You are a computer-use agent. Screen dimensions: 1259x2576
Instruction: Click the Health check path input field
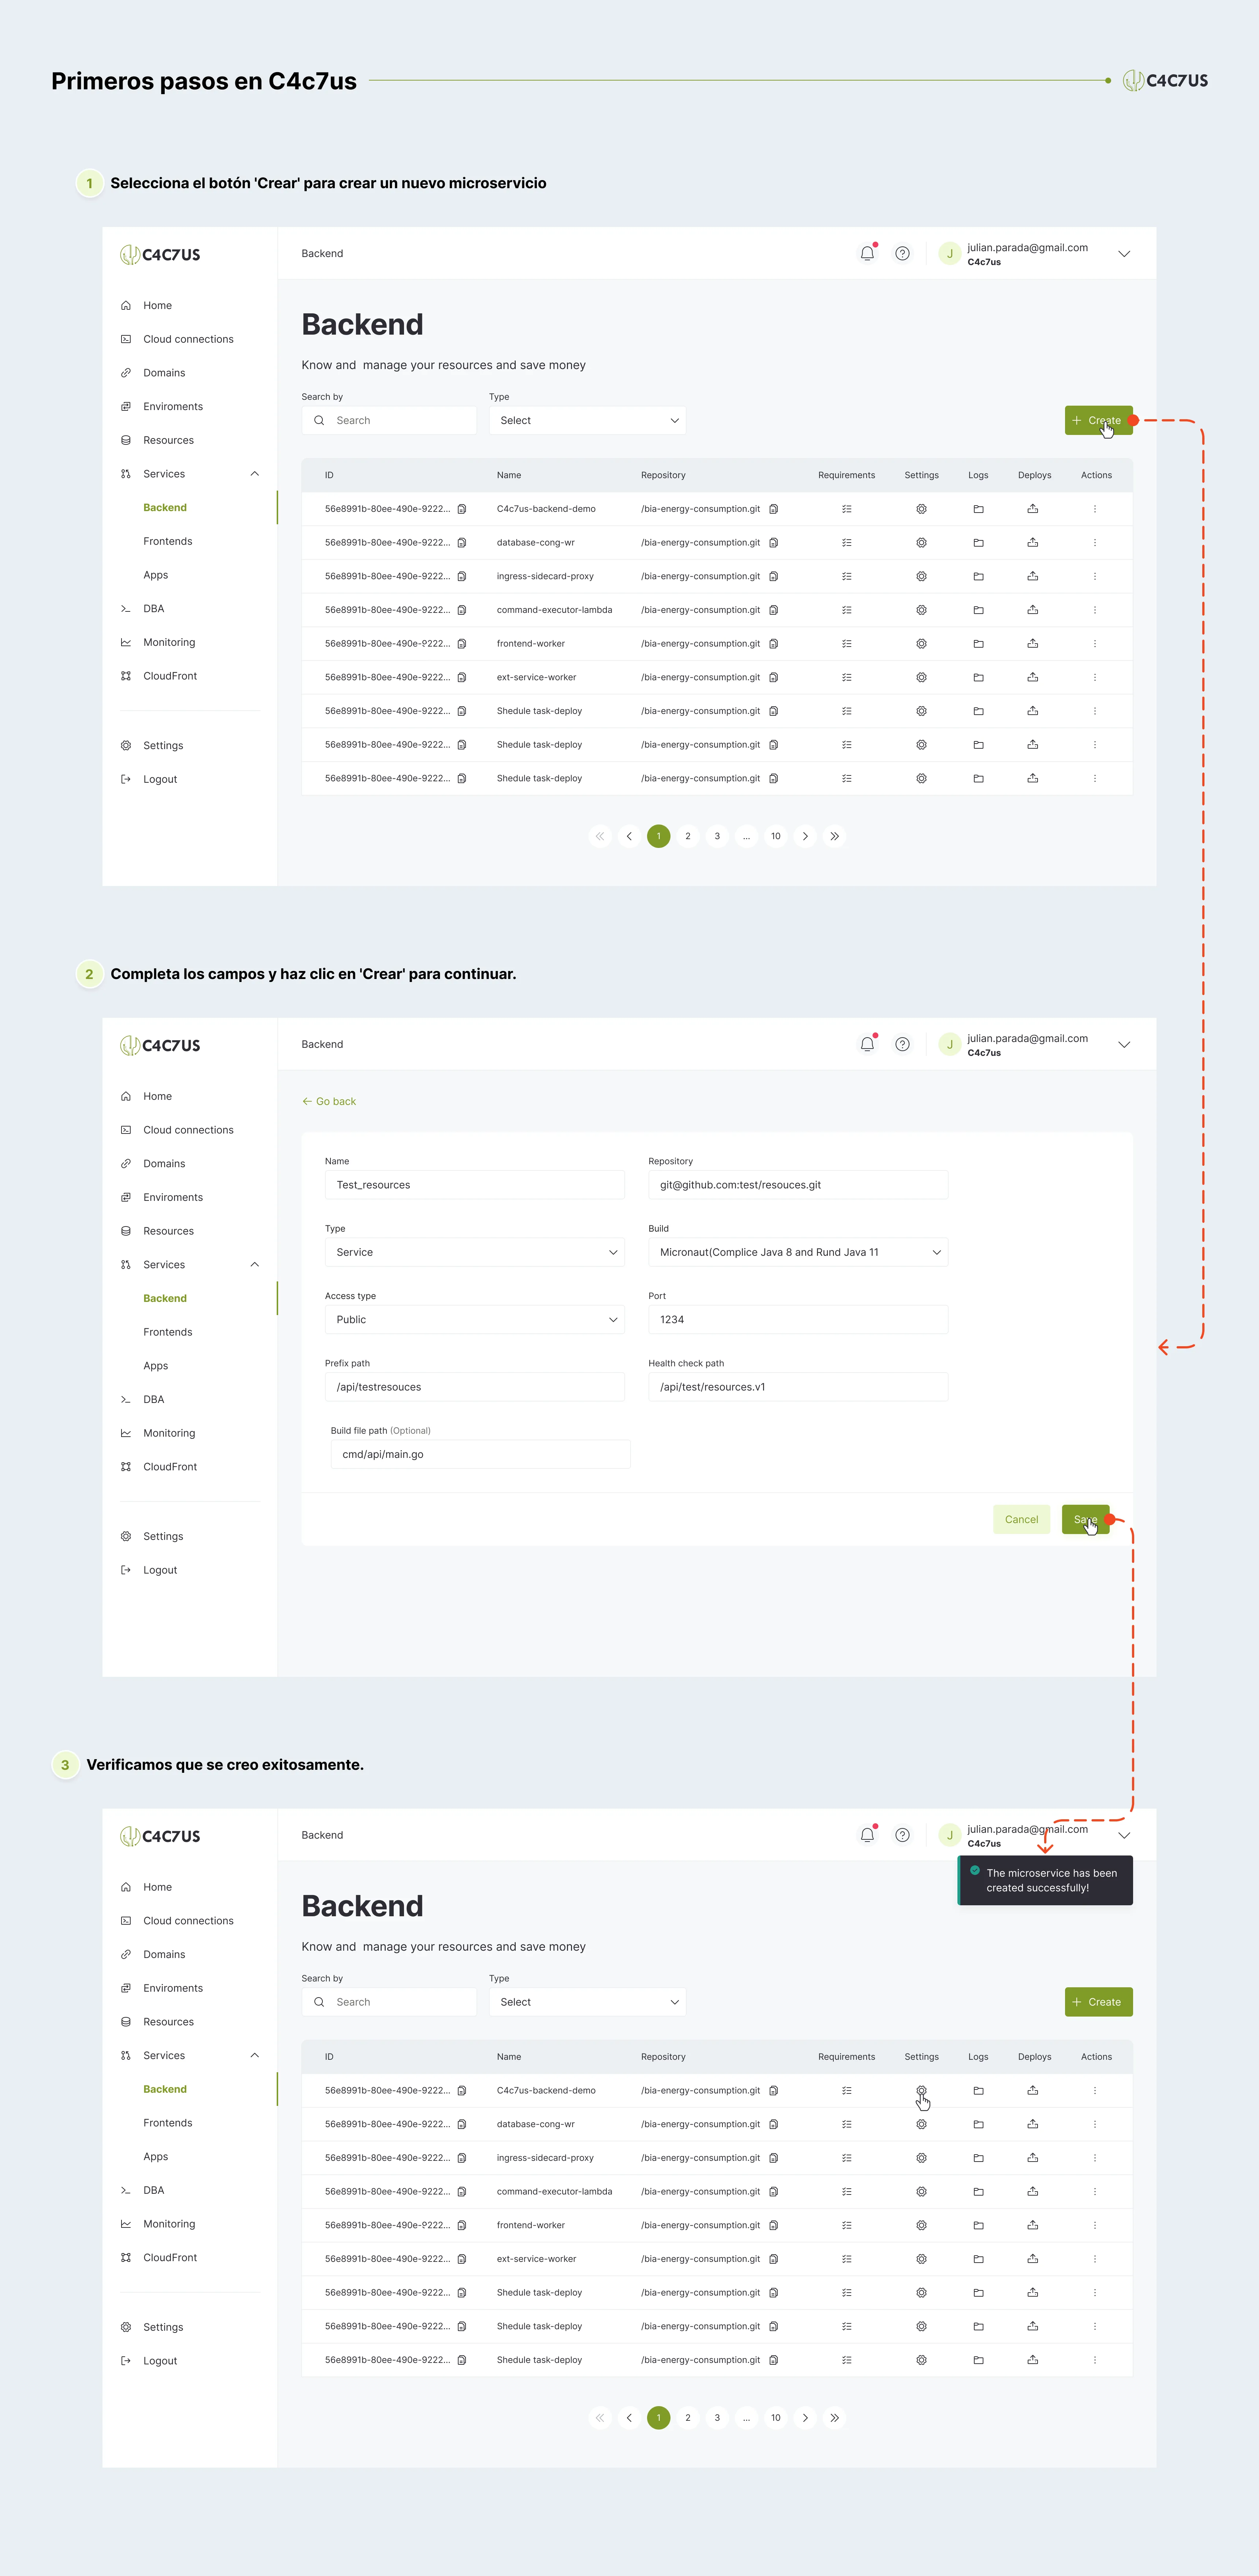[798, 1387]
